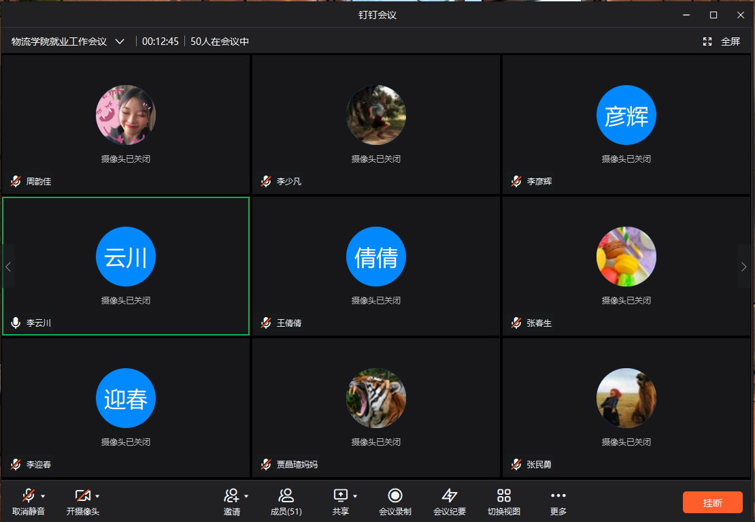Open the 成员(51) members list
Image resolution: width=755 pixels, height=522 pixels.
286,495
